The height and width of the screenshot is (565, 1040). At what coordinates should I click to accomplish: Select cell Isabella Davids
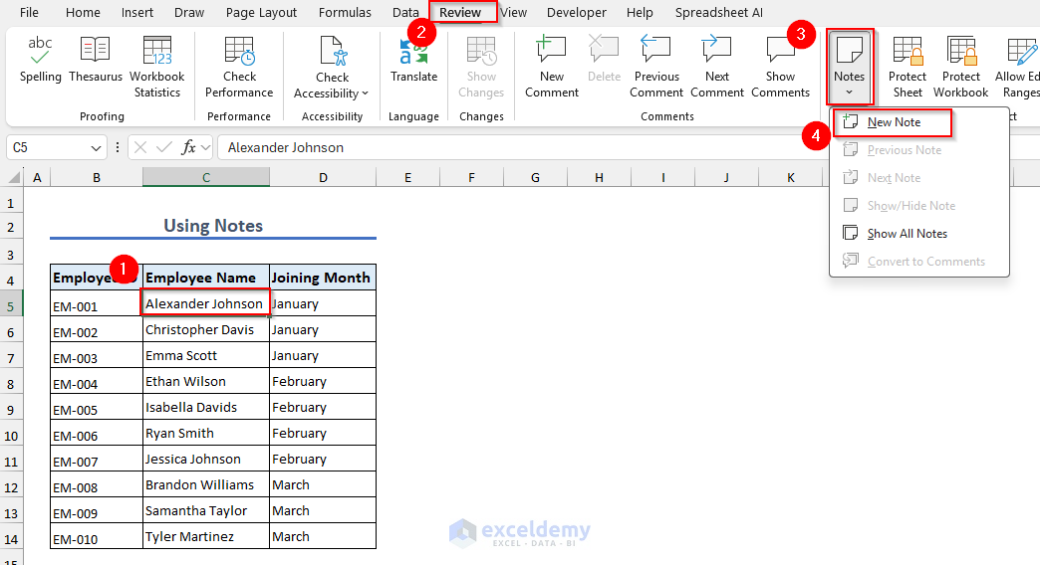205,407
